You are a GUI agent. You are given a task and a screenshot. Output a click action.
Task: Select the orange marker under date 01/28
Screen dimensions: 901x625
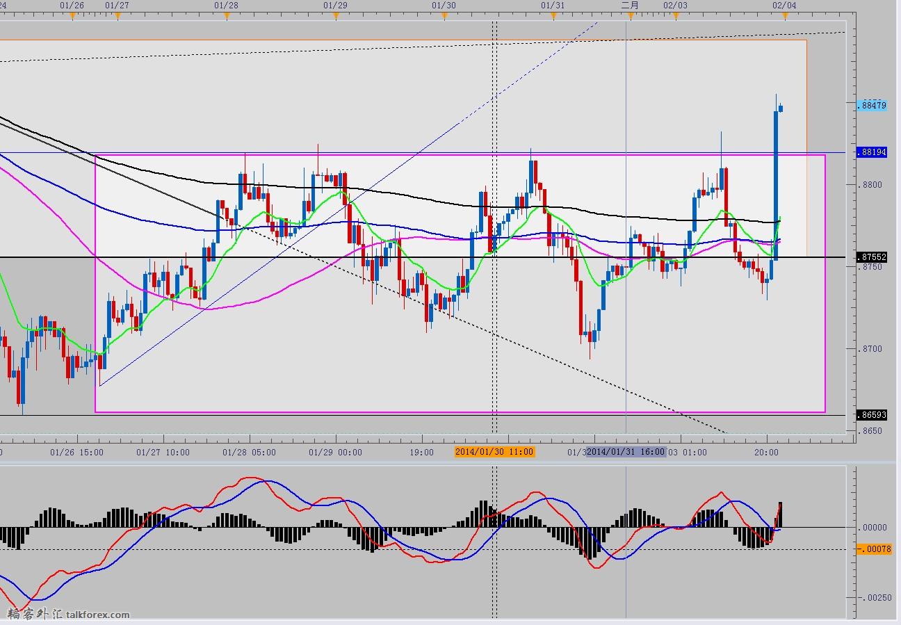click(227, 17)
